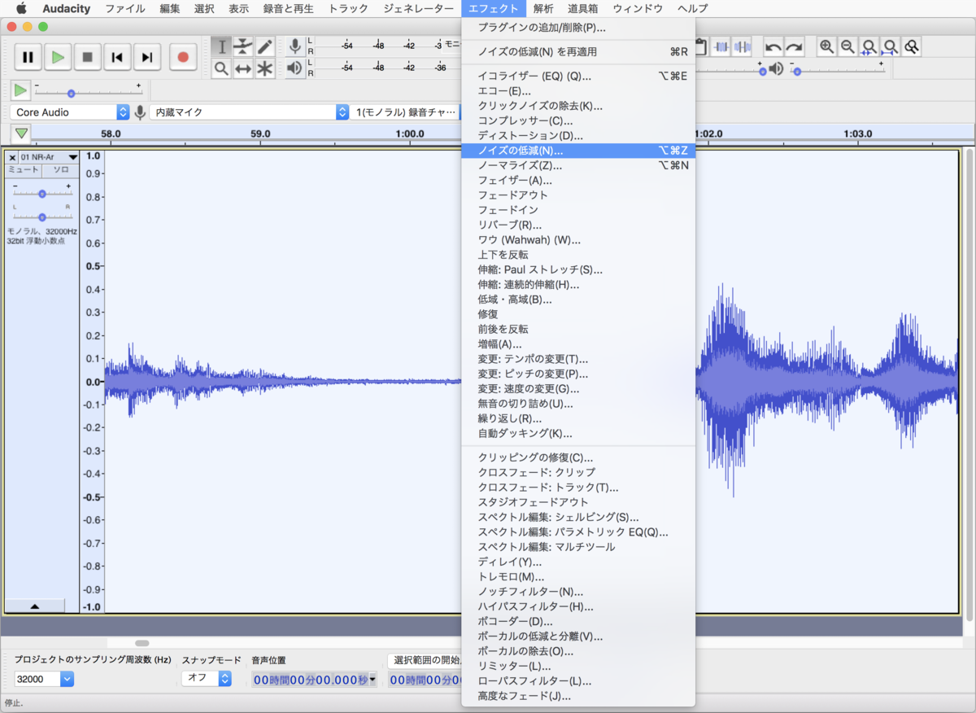Open the ジェネレーター menu
Image resolution: width=976 pixels, height=713 pixels.
pos(419,9)
